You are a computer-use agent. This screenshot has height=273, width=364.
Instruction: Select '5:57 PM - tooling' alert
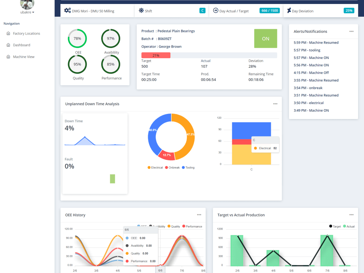pos(307,50)
